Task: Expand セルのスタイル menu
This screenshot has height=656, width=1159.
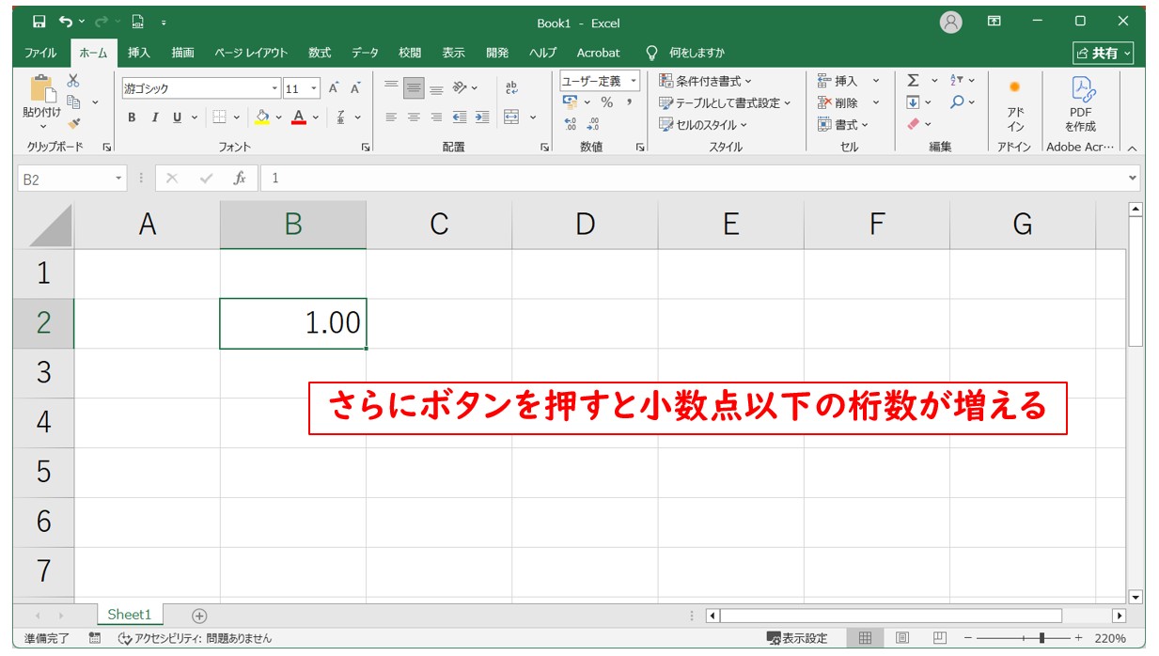Action: coord(703,124)
